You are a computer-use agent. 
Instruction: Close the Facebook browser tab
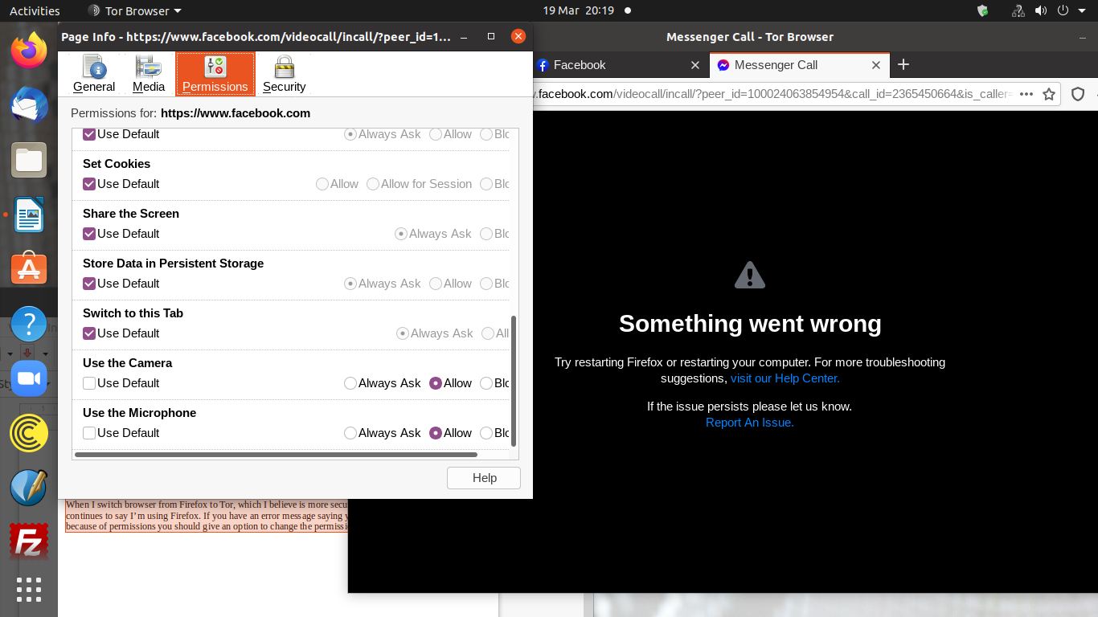(695, 65)
